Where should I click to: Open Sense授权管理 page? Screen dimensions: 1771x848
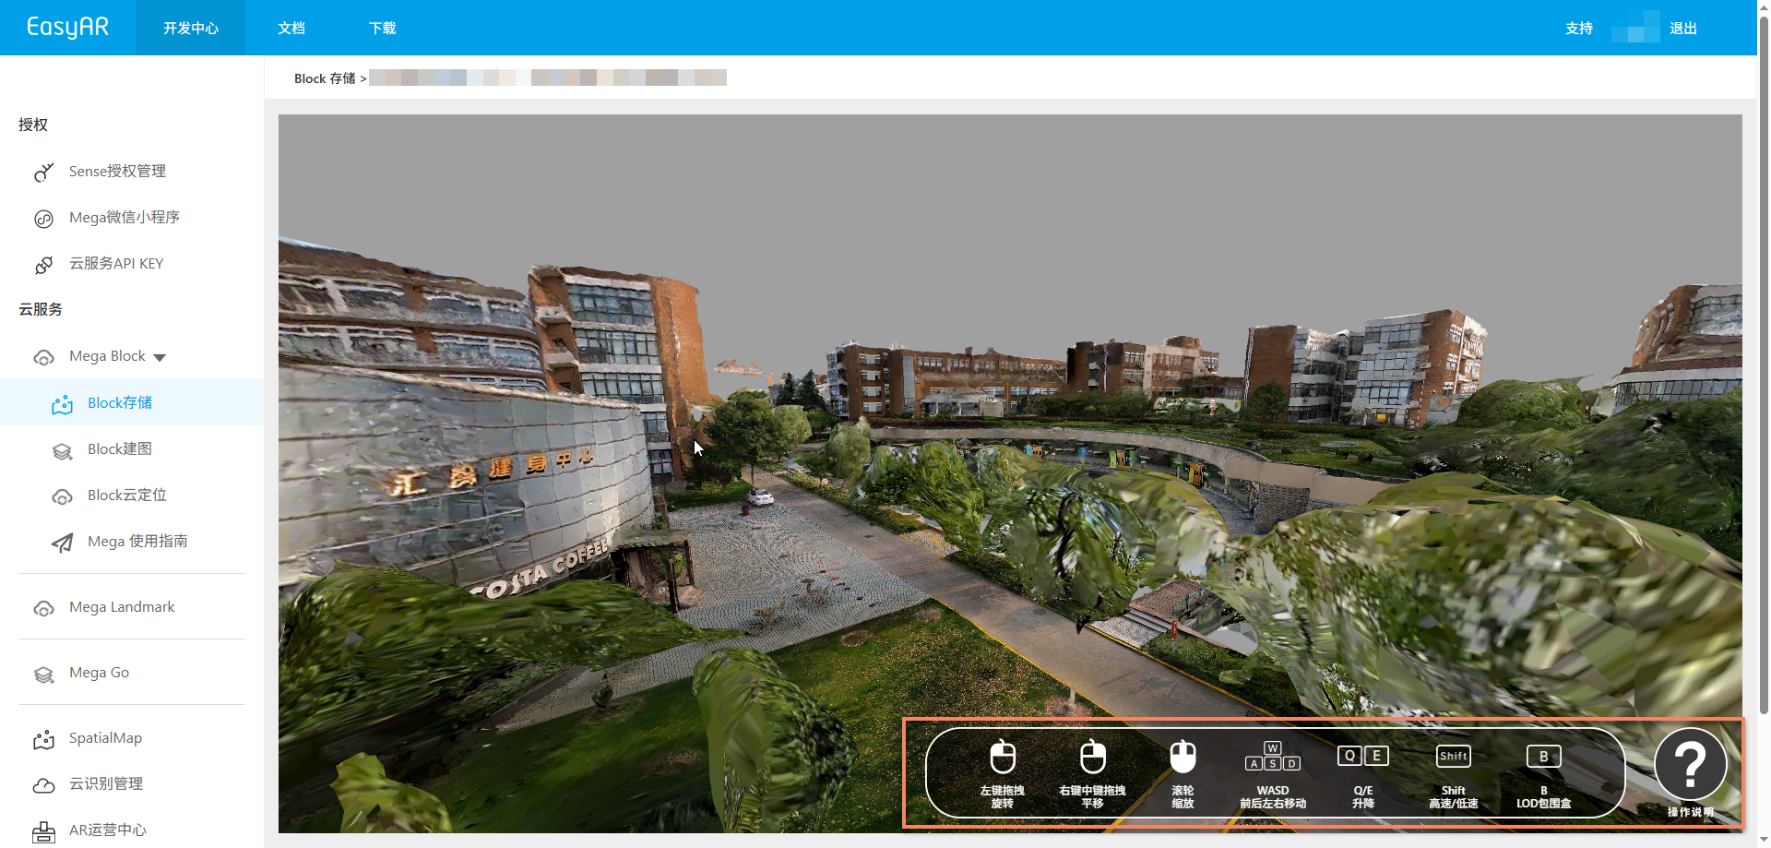117,172
